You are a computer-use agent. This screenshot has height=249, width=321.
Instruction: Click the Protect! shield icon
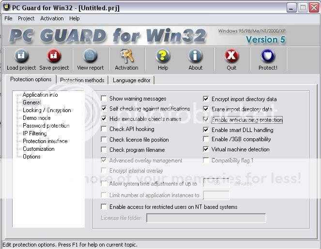pyautogui.click(x=268, y=56)
